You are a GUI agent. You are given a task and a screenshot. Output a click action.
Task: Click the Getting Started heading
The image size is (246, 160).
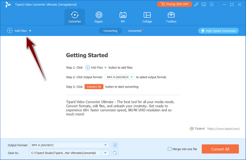[87, 55]
